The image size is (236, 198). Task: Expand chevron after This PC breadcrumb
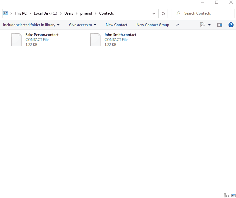point(30,13)
